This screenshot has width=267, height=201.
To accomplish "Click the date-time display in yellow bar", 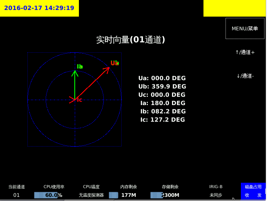I will click(39, 8).
